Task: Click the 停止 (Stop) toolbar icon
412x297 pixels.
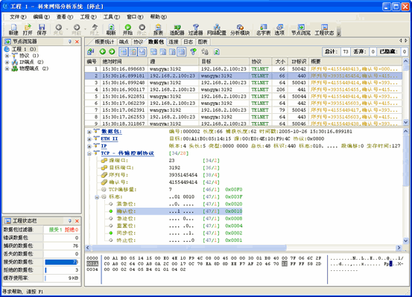Action: pyautogui.click(x=142, y=30)
